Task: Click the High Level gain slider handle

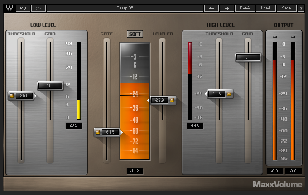Action: [248, 57]
